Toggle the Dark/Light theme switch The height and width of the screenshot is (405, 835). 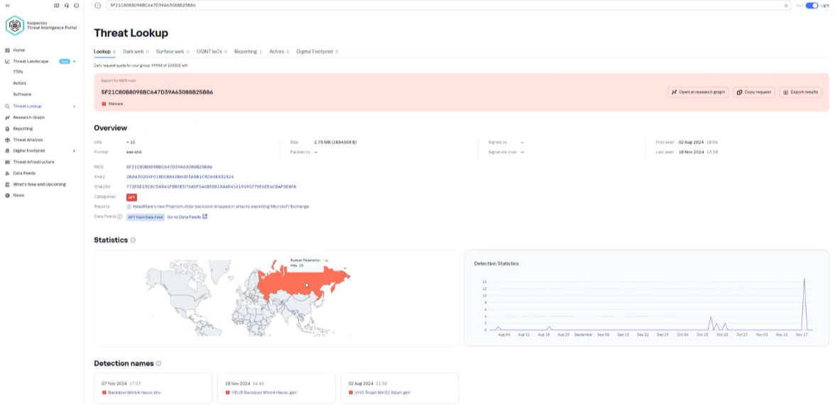[x=812, y=6]
